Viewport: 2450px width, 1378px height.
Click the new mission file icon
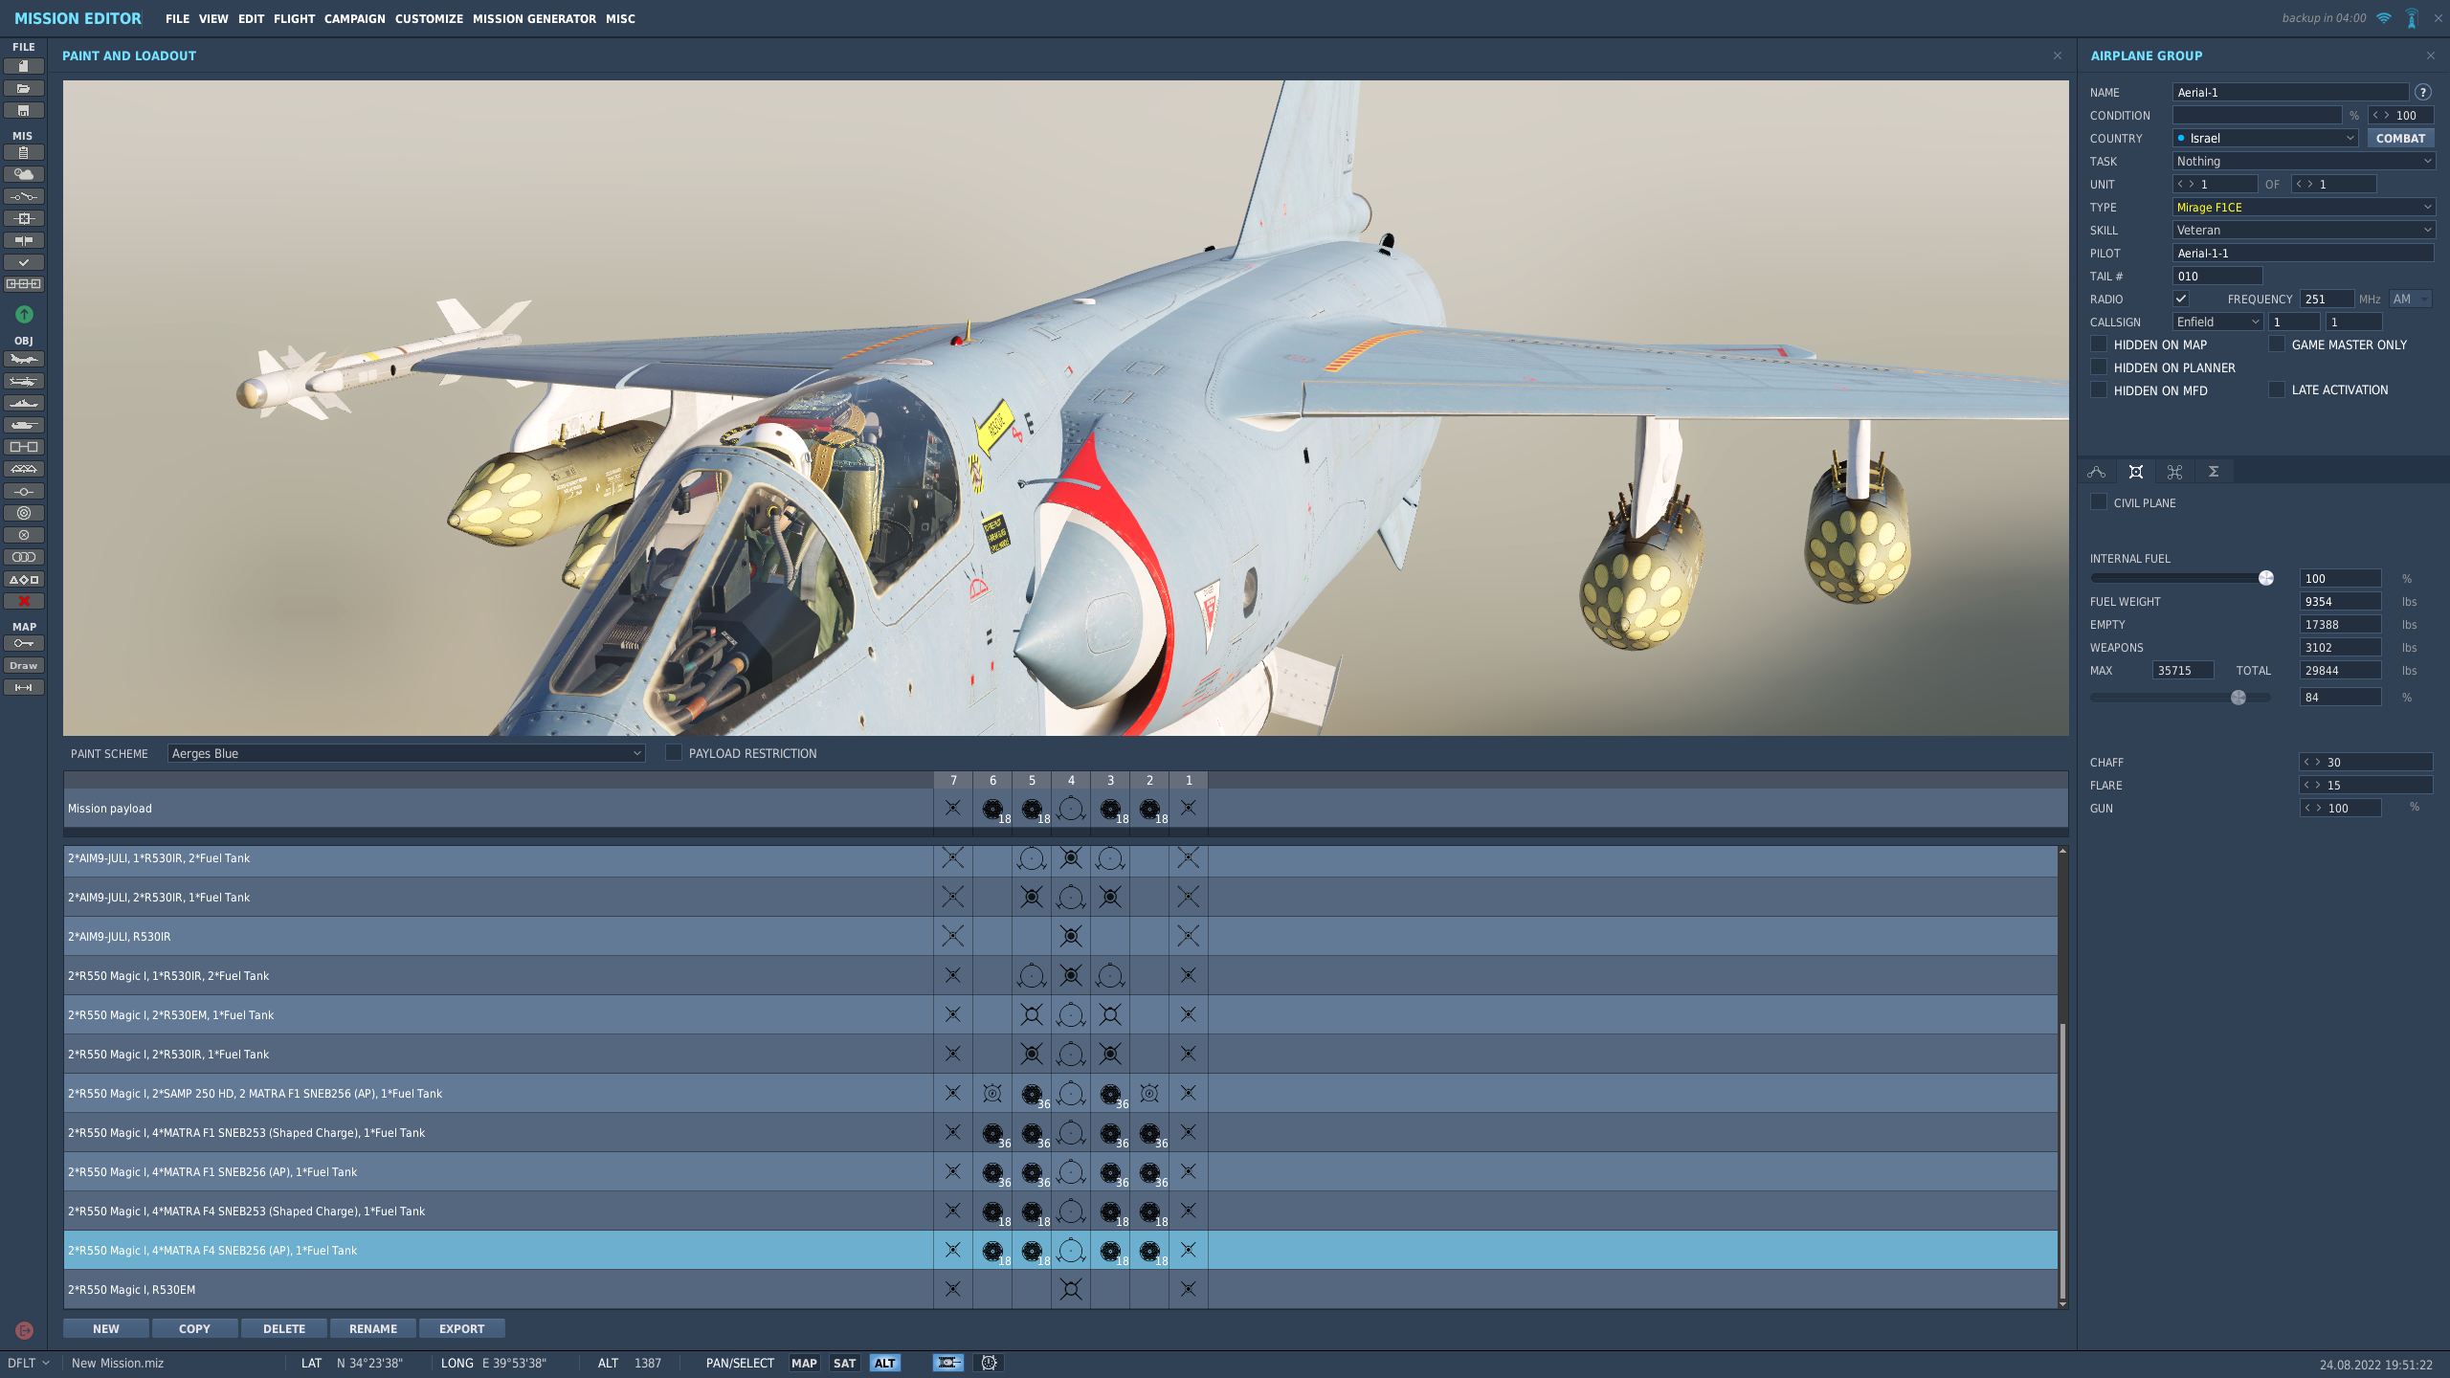click(24, 66)
